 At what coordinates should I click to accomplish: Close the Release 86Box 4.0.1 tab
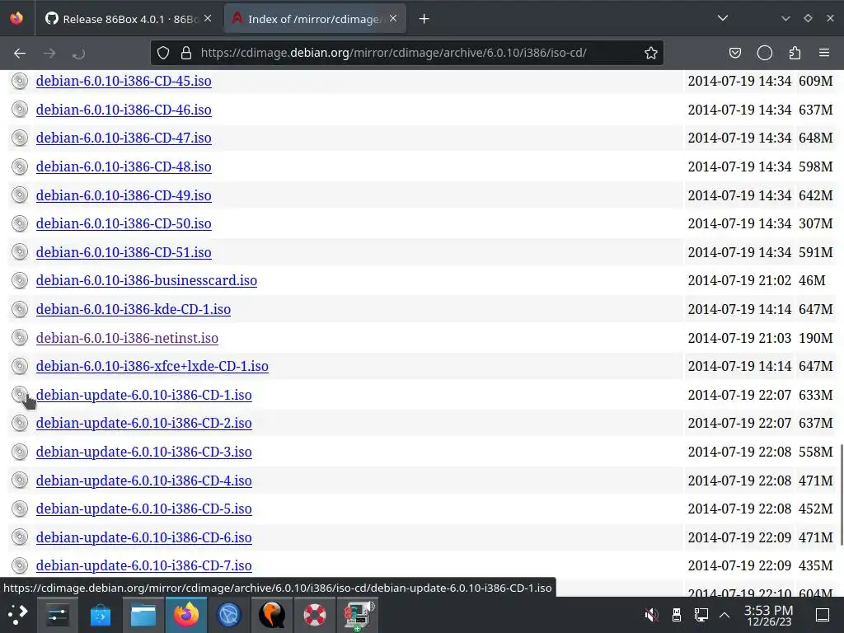pos(208,19)
